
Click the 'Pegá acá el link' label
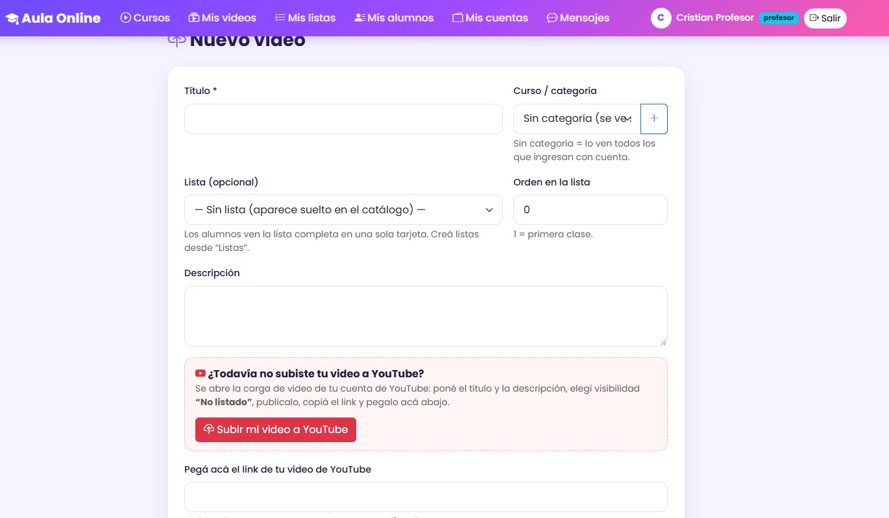(278, 469)
